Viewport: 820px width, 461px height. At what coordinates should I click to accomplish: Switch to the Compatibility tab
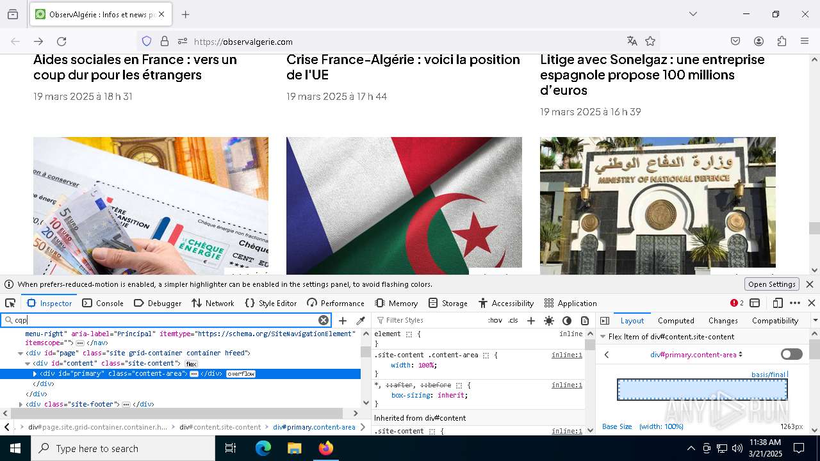click(775, 320)
